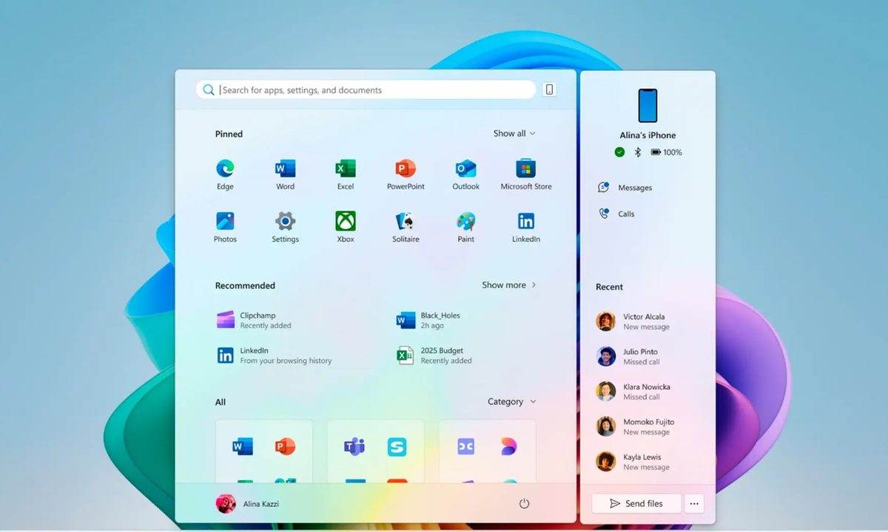
Task: Open Paint from pinned apps
Action: (465, 222)
